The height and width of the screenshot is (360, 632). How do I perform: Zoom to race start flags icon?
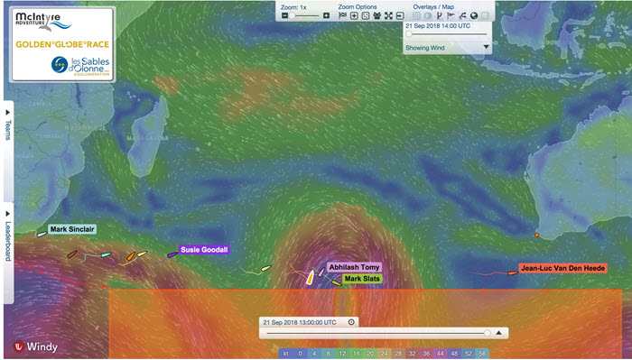pos(342,15)
